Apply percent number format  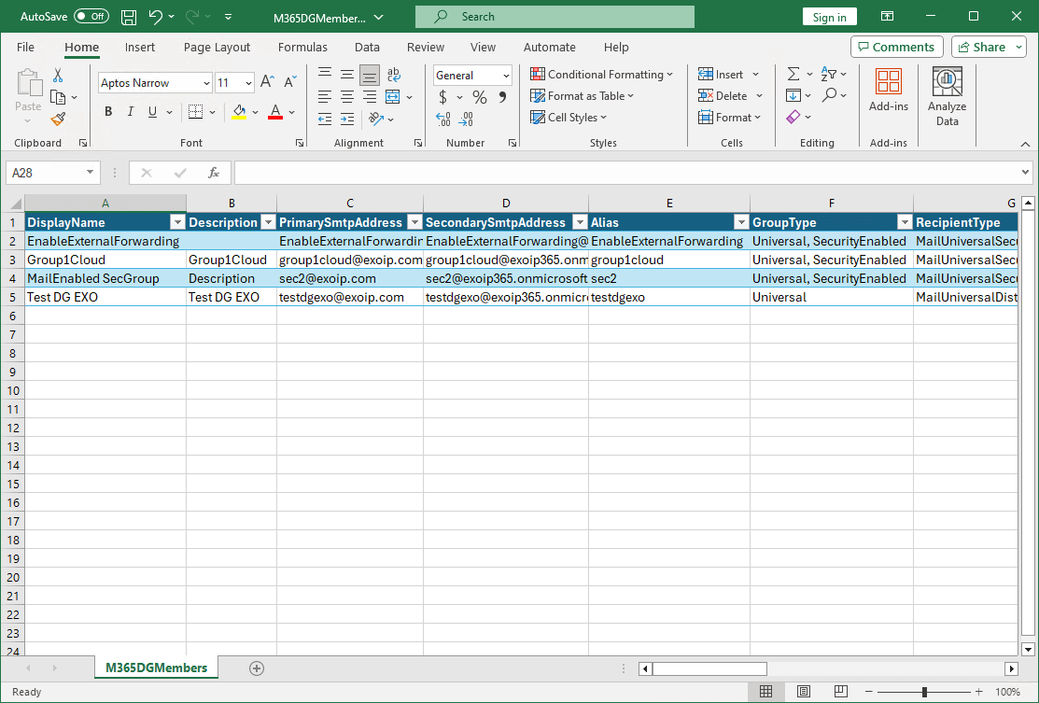tap(480, 96)
